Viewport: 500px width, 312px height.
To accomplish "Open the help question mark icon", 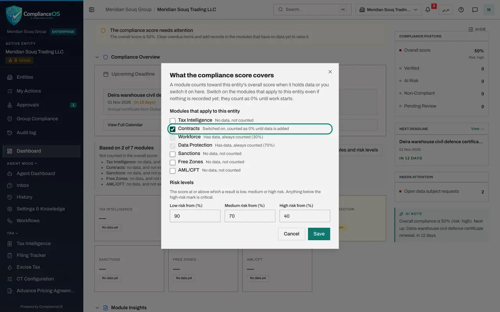I will (x=461, y=10).
